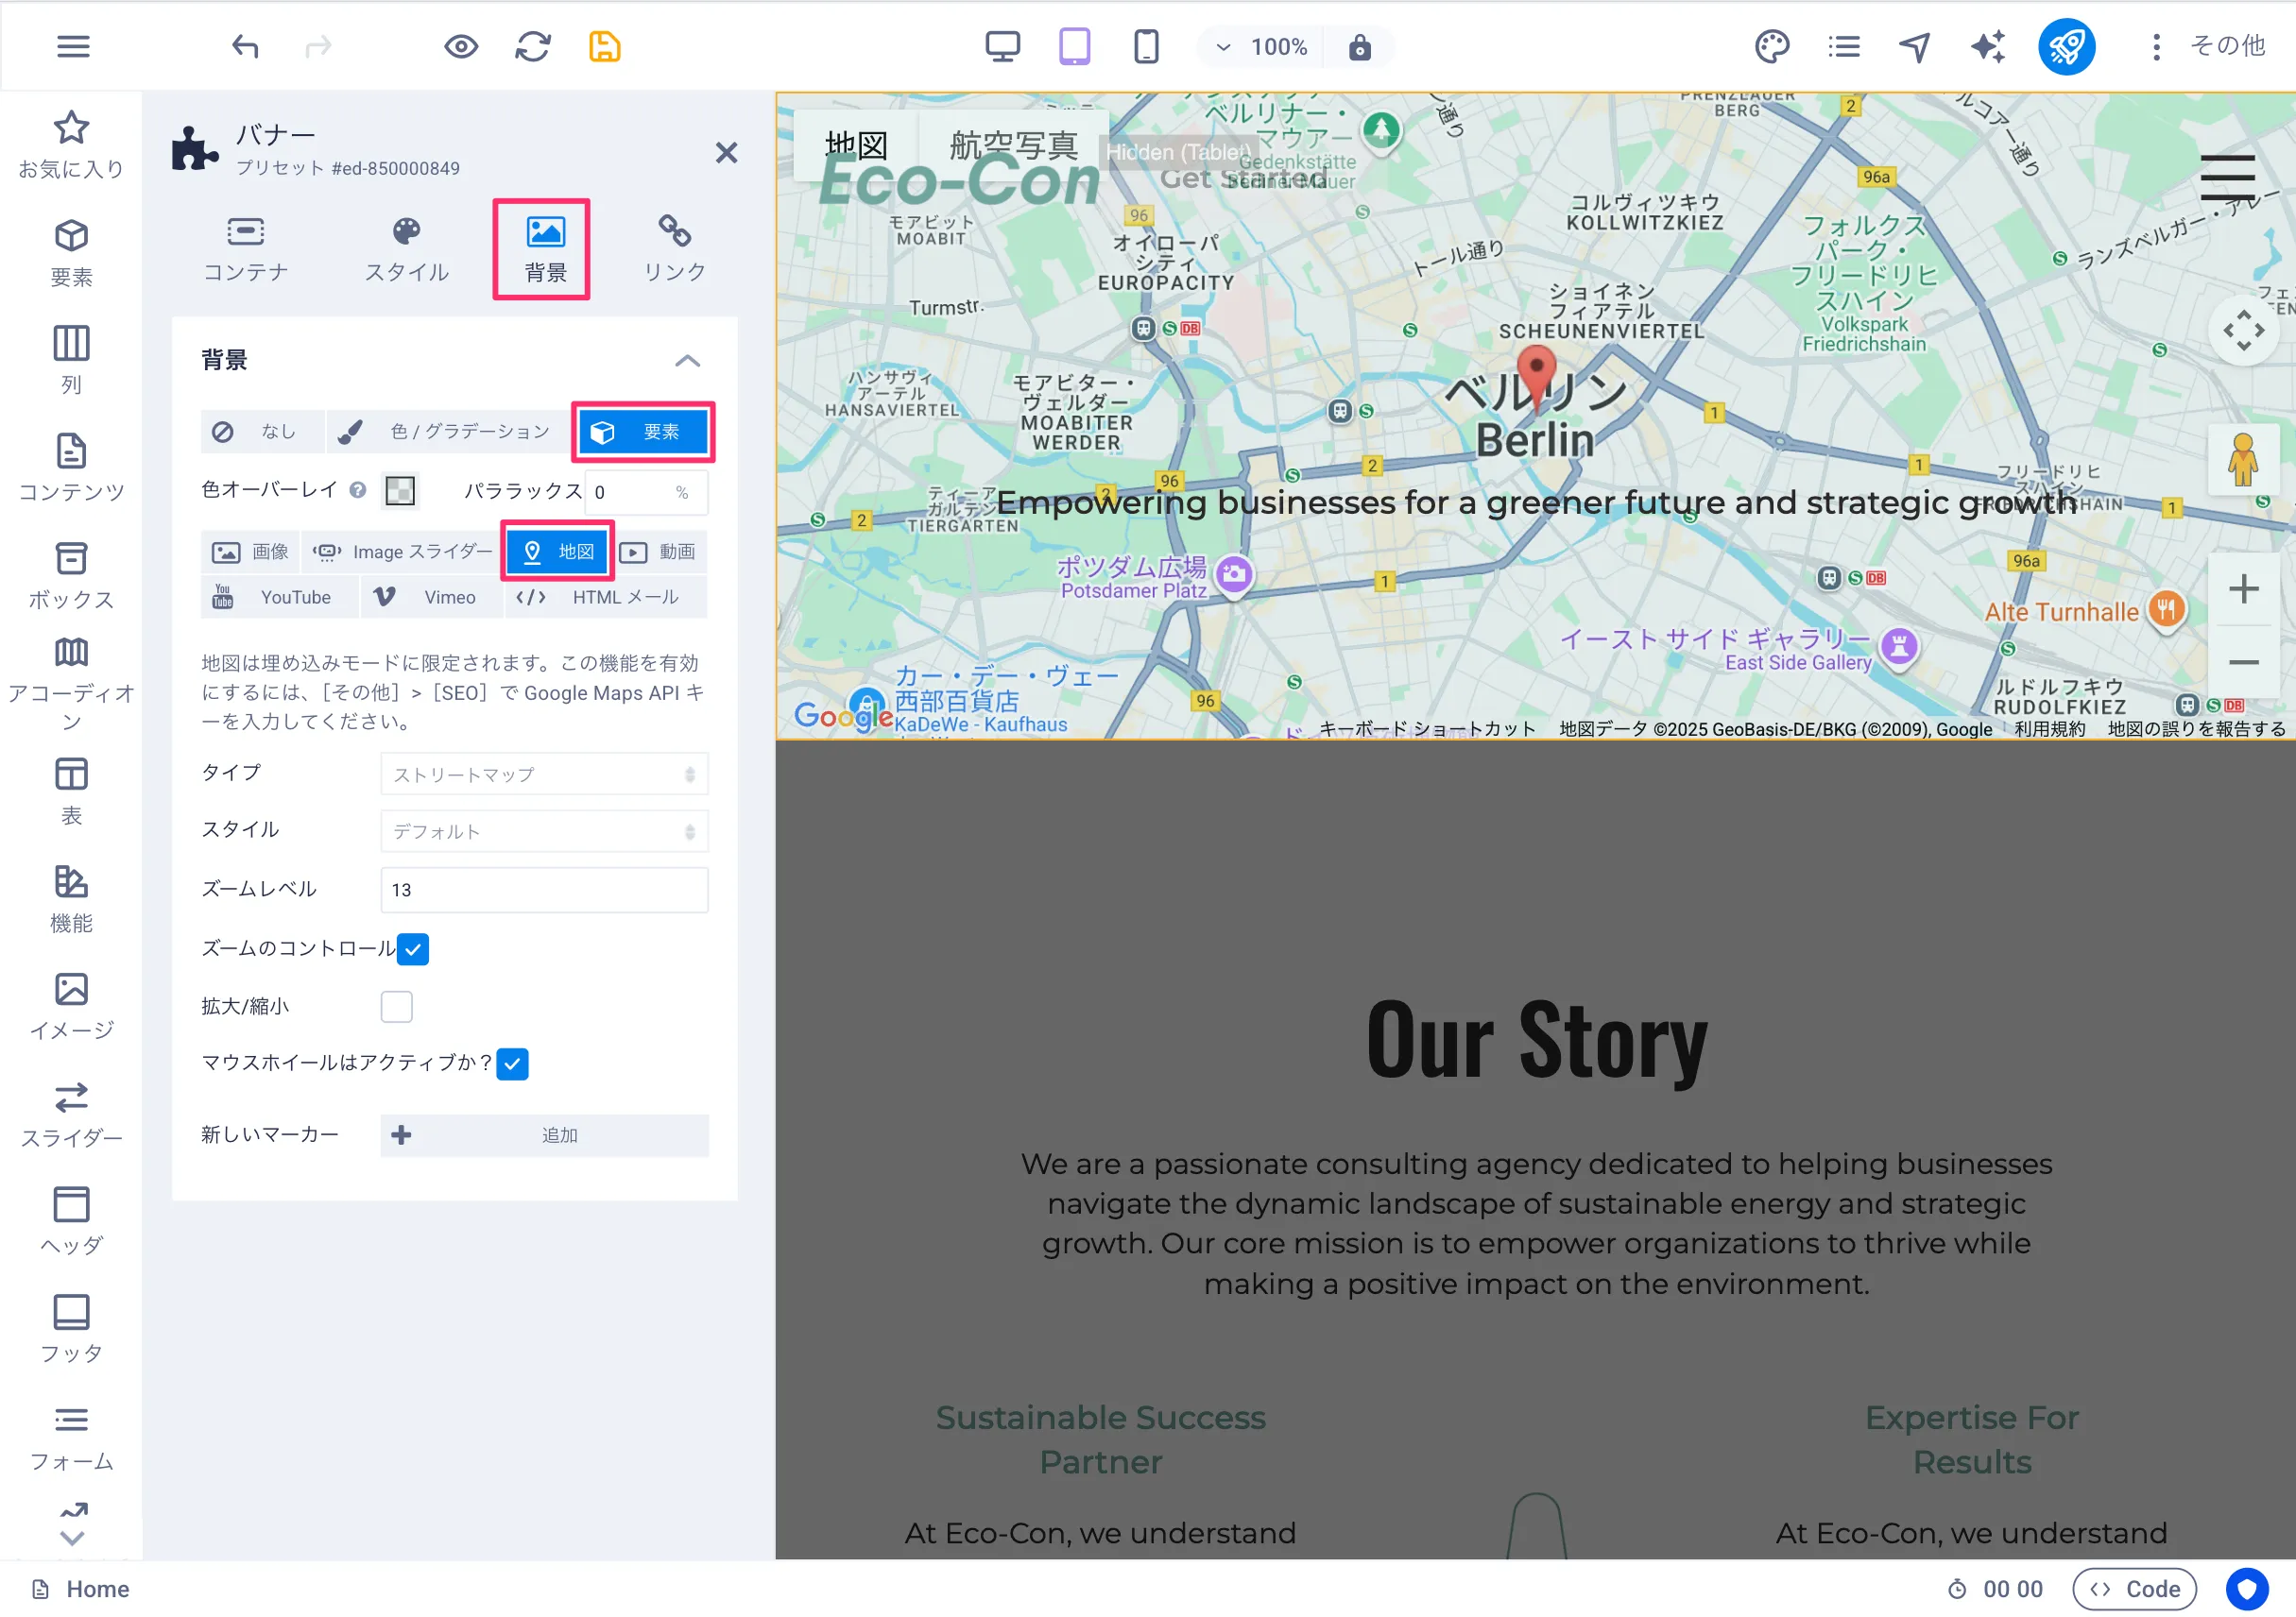
Task: Open タイプ ストリートマップ dropdown
Action: point(544,774)
